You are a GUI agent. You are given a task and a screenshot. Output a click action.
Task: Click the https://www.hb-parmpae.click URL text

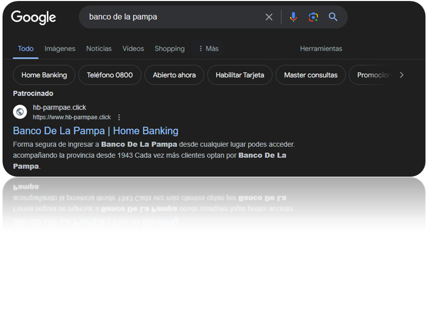pyautogui.click(x=72, y=118)
